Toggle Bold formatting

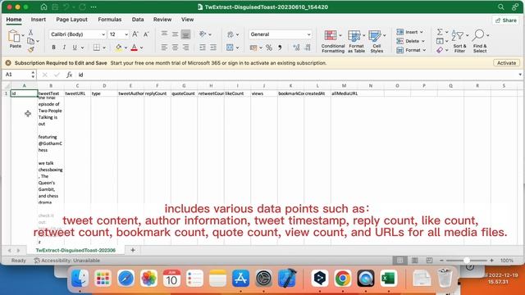point(53,48)
